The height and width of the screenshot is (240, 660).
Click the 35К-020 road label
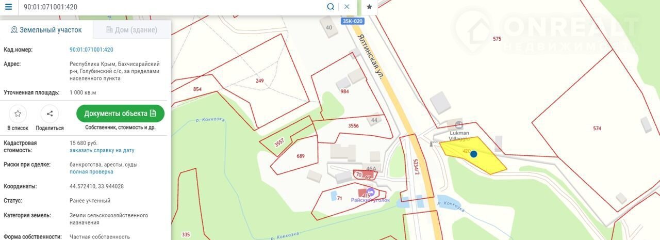(353, 21)
